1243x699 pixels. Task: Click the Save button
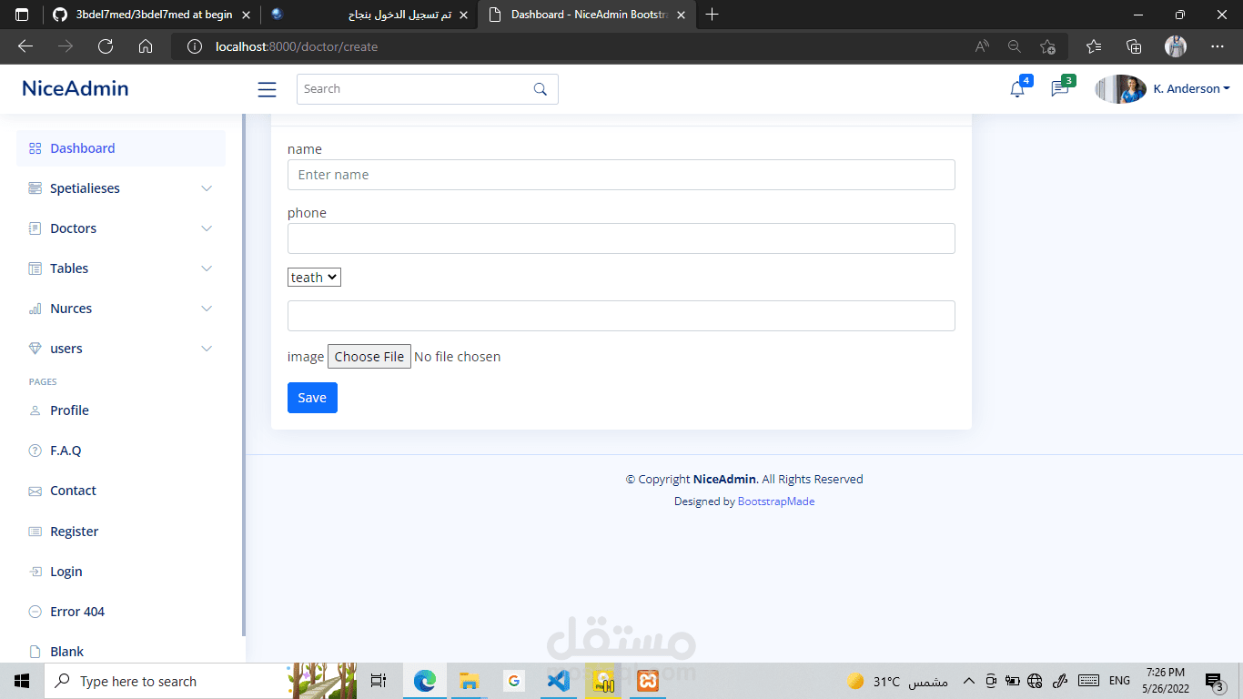point(312,398)
